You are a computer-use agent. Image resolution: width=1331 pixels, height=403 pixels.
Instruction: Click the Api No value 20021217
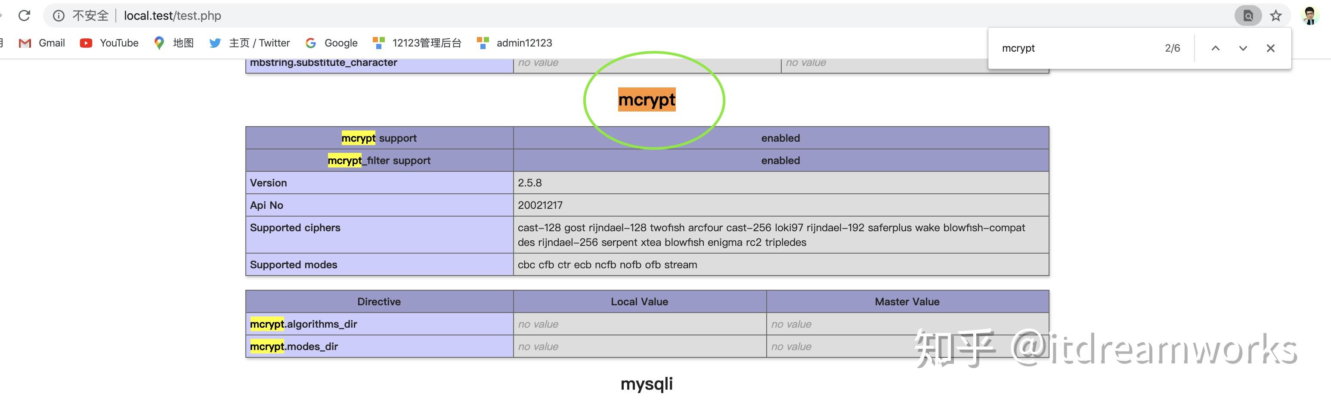(540, 205)
